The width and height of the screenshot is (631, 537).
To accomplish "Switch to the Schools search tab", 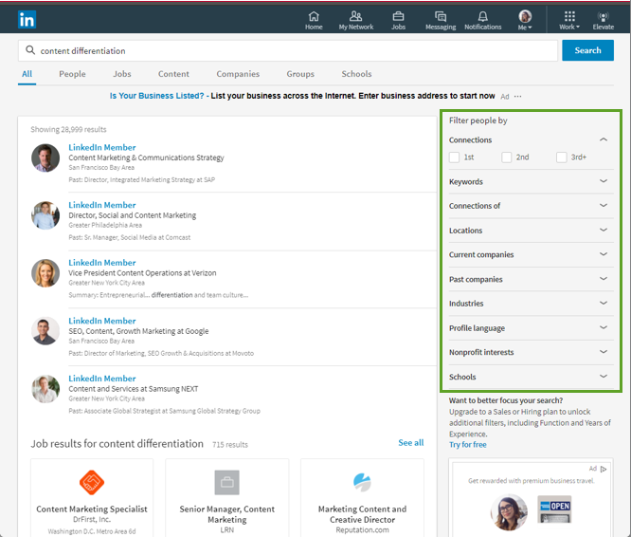I will (x=356, y=74).
